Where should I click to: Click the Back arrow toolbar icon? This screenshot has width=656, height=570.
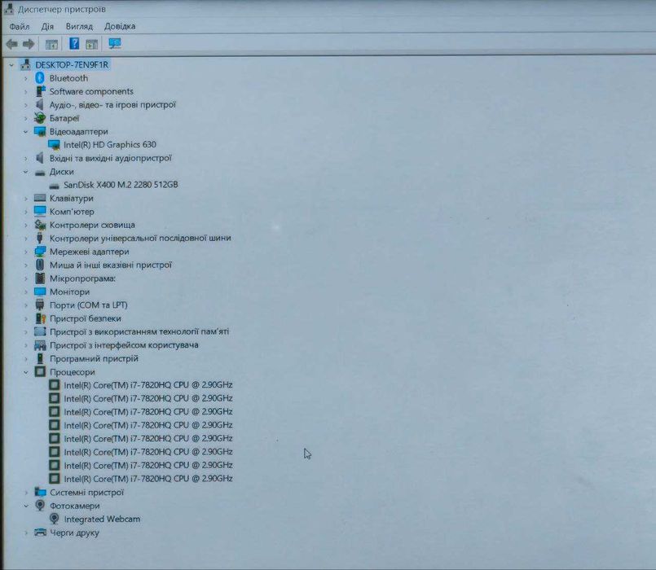click(x=11, y=44)
